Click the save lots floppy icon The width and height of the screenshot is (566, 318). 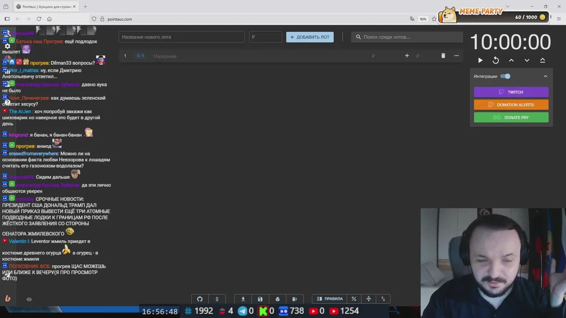[260, 299]
